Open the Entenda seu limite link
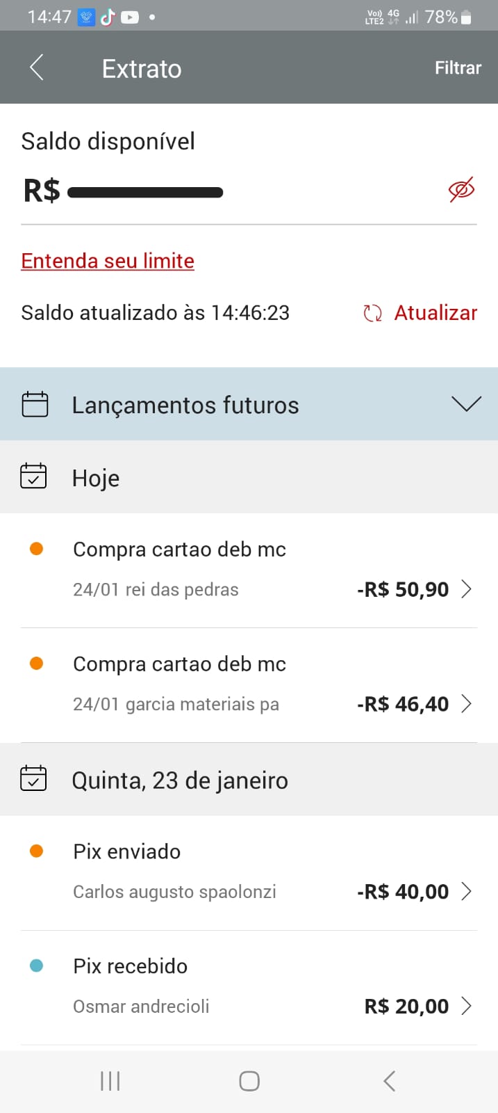The height and width of the screenshot is (1113, 498). pyautogui.click(x=107, y=260)
